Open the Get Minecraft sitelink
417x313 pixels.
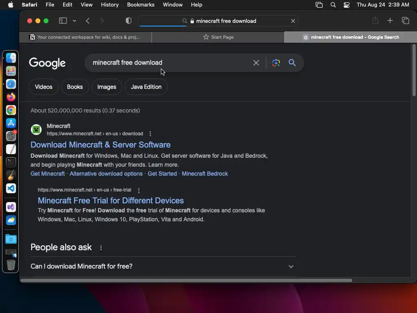(x=48, y=174)
